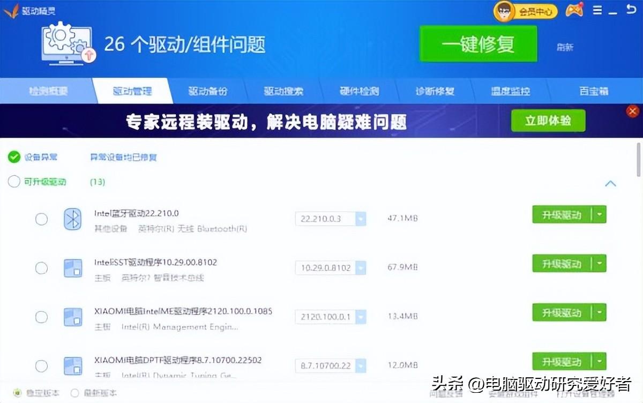The width and height of the screenshot is (643, 403).
Task: Click the Intel SST motherboard driver icon
Action: [72, 268]
